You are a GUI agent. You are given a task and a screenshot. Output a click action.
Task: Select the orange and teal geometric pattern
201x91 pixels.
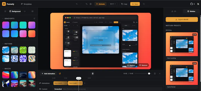(32, 58)
